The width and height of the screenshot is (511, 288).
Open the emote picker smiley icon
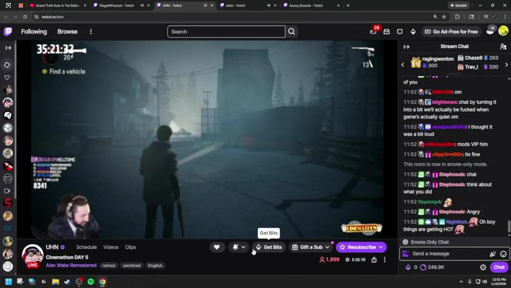click(x=503, y=254)
